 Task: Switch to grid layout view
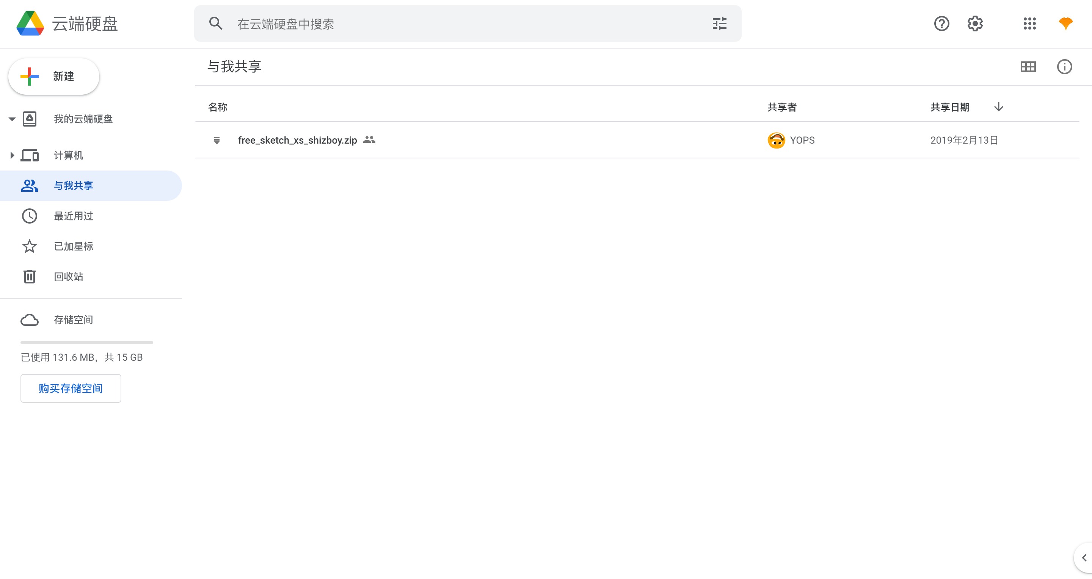[x=1028, y=66]
